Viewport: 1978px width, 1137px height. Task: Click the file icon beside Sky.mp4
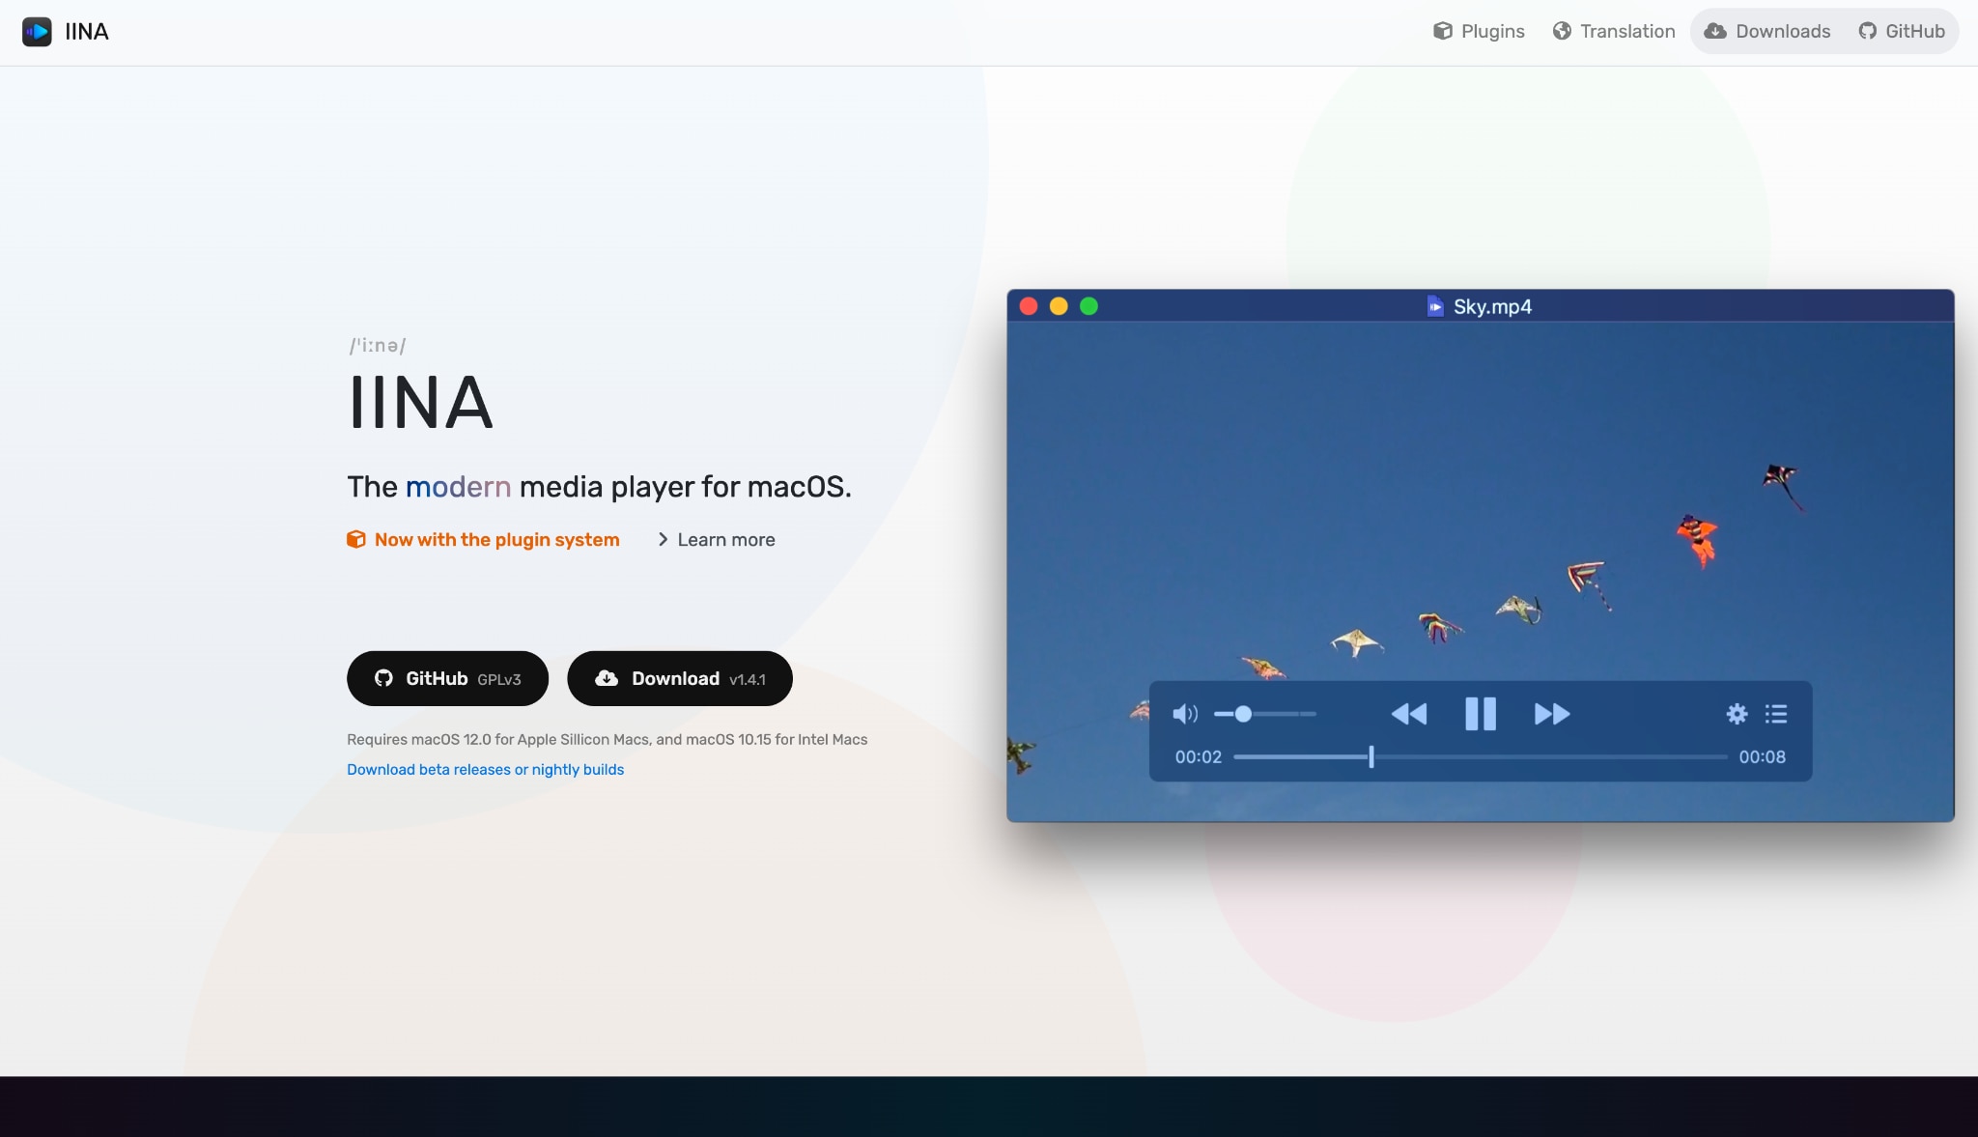1435,306
